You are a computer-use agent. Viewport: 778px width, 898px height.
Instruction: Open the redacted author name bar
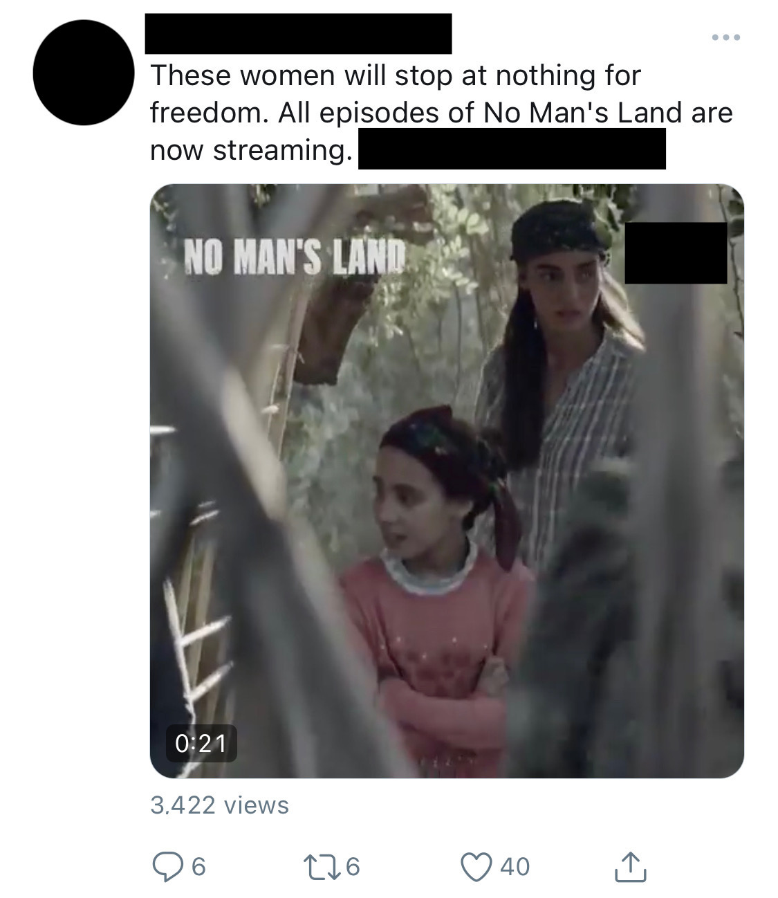coord(298,33)
